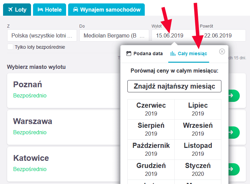
Task: Open the Z departure field Polska
Action: tap(42, 35)
